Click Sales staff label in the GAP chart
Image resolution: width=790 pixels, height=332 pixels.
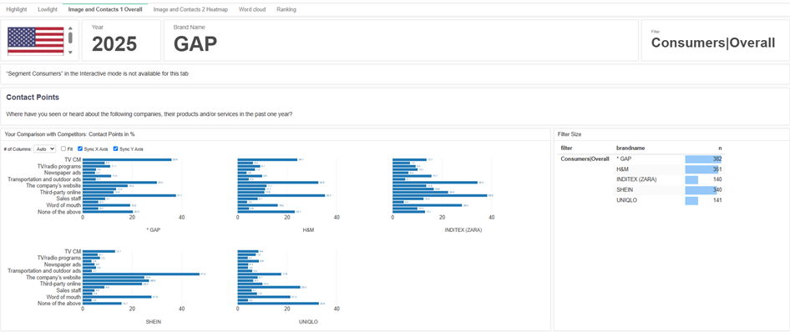pos(68,199)
